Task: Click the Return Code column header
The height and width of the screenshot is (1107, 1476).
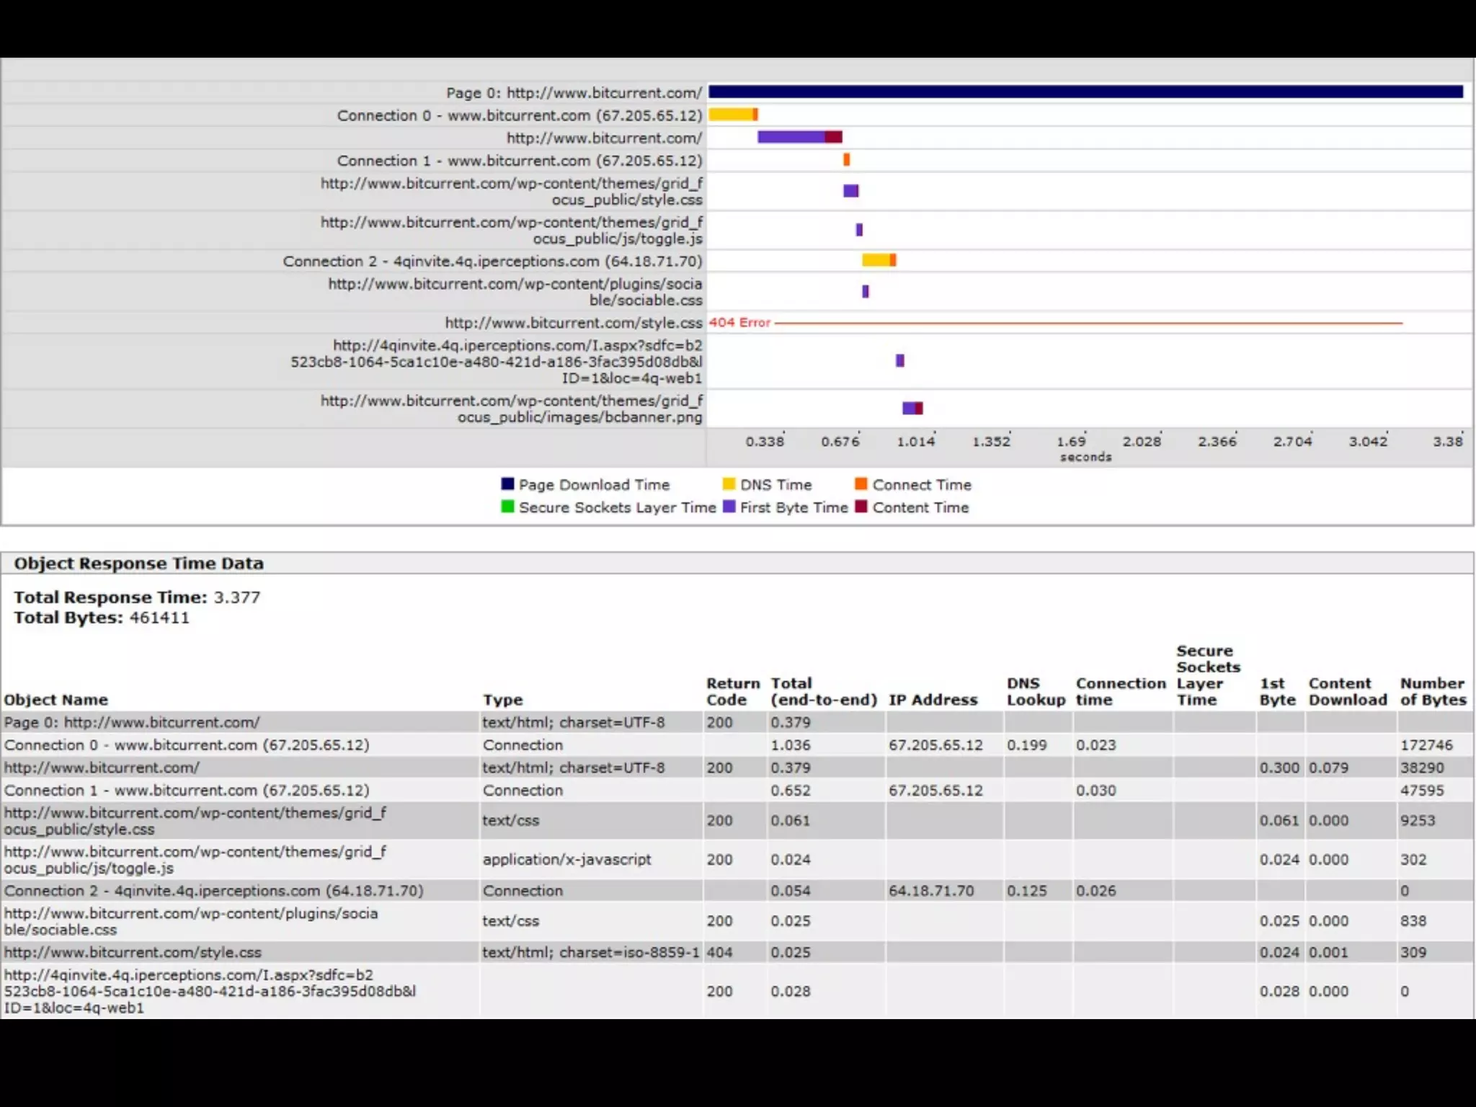Action: click(x=732, y=691)
